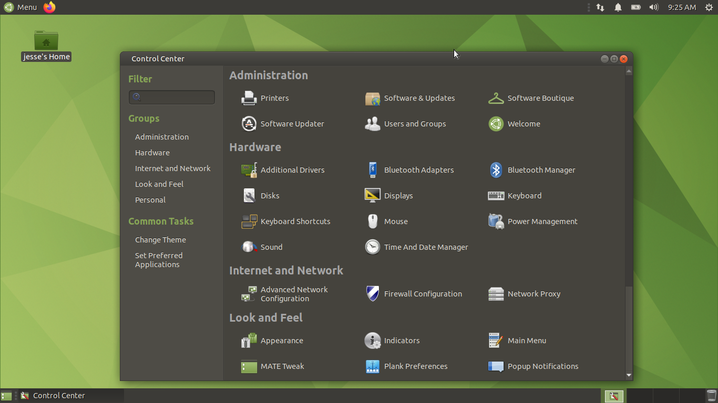Open the MATE Tweak icon
Image resolution: width=718 pixels, height=403 pixels.
coord(249,366)
